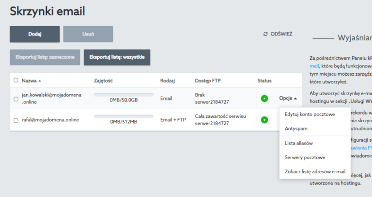This screenshot has width=372, height=197.
Task: Collapse the Opcje dropdown menu
Action: pos(288,98)
